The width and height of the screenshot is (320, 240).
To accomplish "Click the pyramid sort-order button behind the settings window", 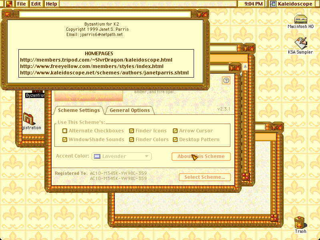I will click(x=245, y=66).
